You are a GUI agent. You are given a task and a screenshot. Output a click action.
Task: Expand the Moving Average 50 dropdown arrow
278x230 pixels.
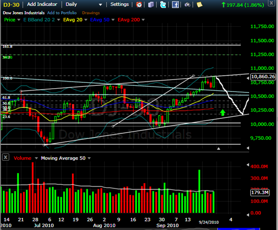(89, 158)
